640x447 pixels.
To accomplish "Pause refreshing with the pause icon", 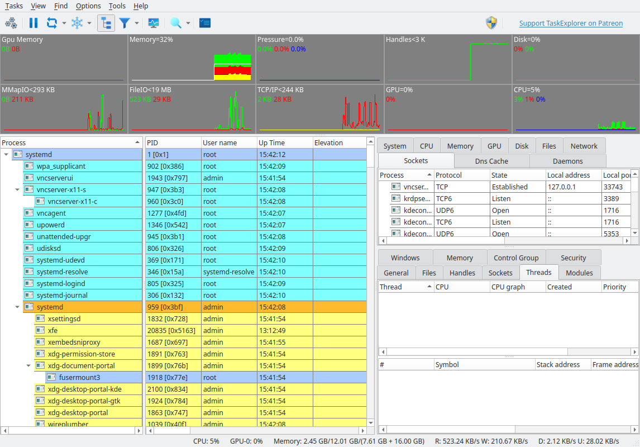I will click(x=34, y=23).
